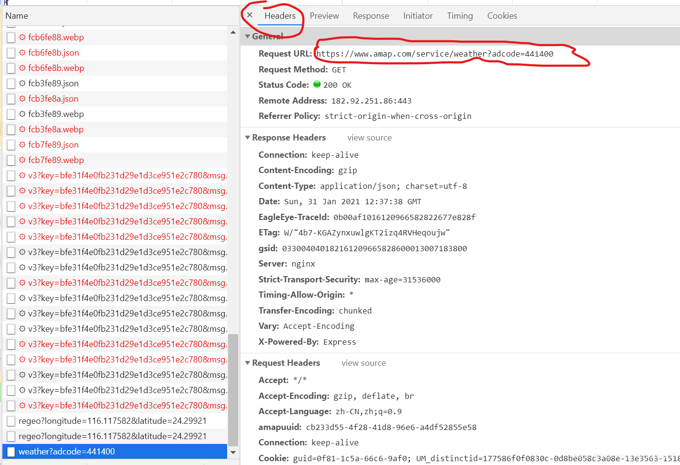The height and width of the screenshot is (465, 680).
Task: Click file icon beside fcb7fe89.webp
Action: [11, 160]
